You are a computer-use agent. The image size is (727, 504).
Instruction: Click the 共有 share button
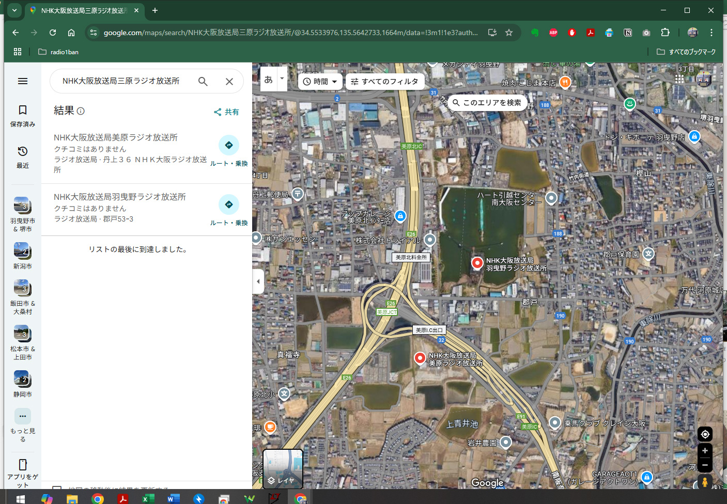226,112
